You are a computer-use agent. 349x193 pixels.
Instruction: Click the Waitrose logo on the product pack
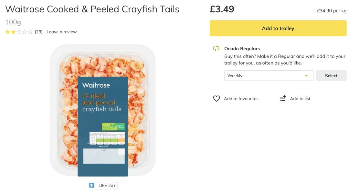tap(96, 85)
